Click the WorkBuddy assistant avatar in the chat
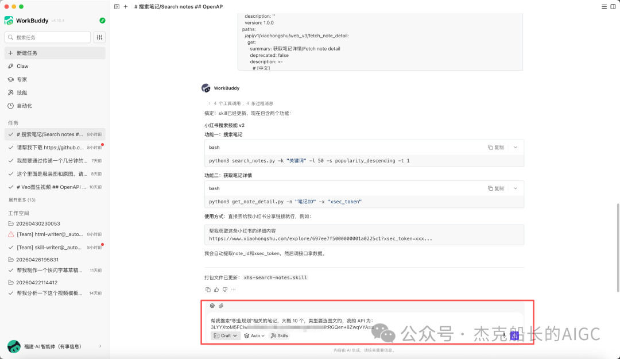This screenshot has height=359, width=620. [206, 88]
